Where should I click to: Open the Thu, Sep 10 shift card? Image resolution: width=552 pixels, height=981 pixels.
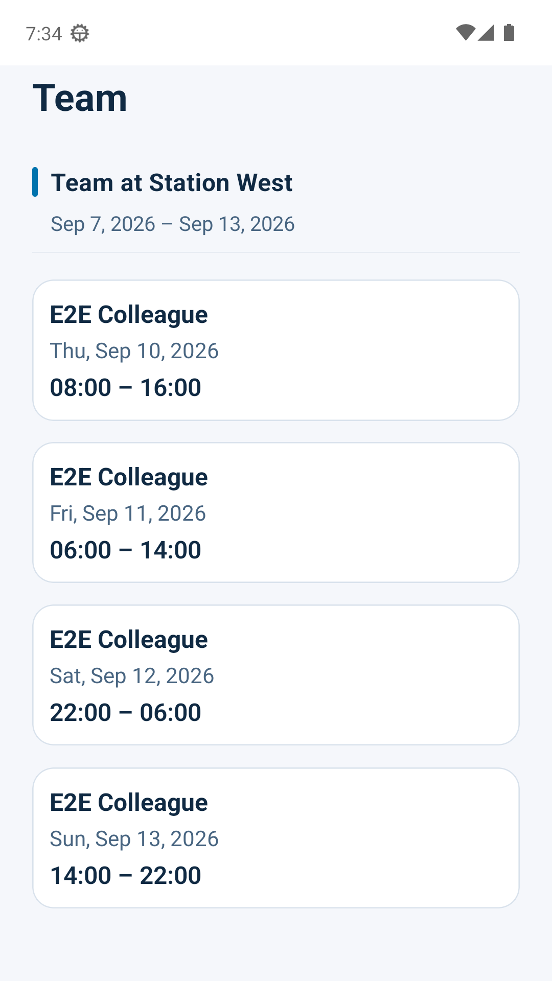pyautogui.click(x=276, y=350)
